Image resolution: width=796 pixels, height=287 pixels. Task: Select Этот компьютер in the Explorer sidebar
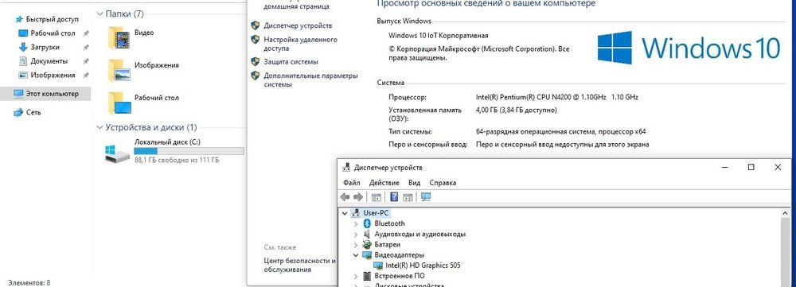coord(45,94)
